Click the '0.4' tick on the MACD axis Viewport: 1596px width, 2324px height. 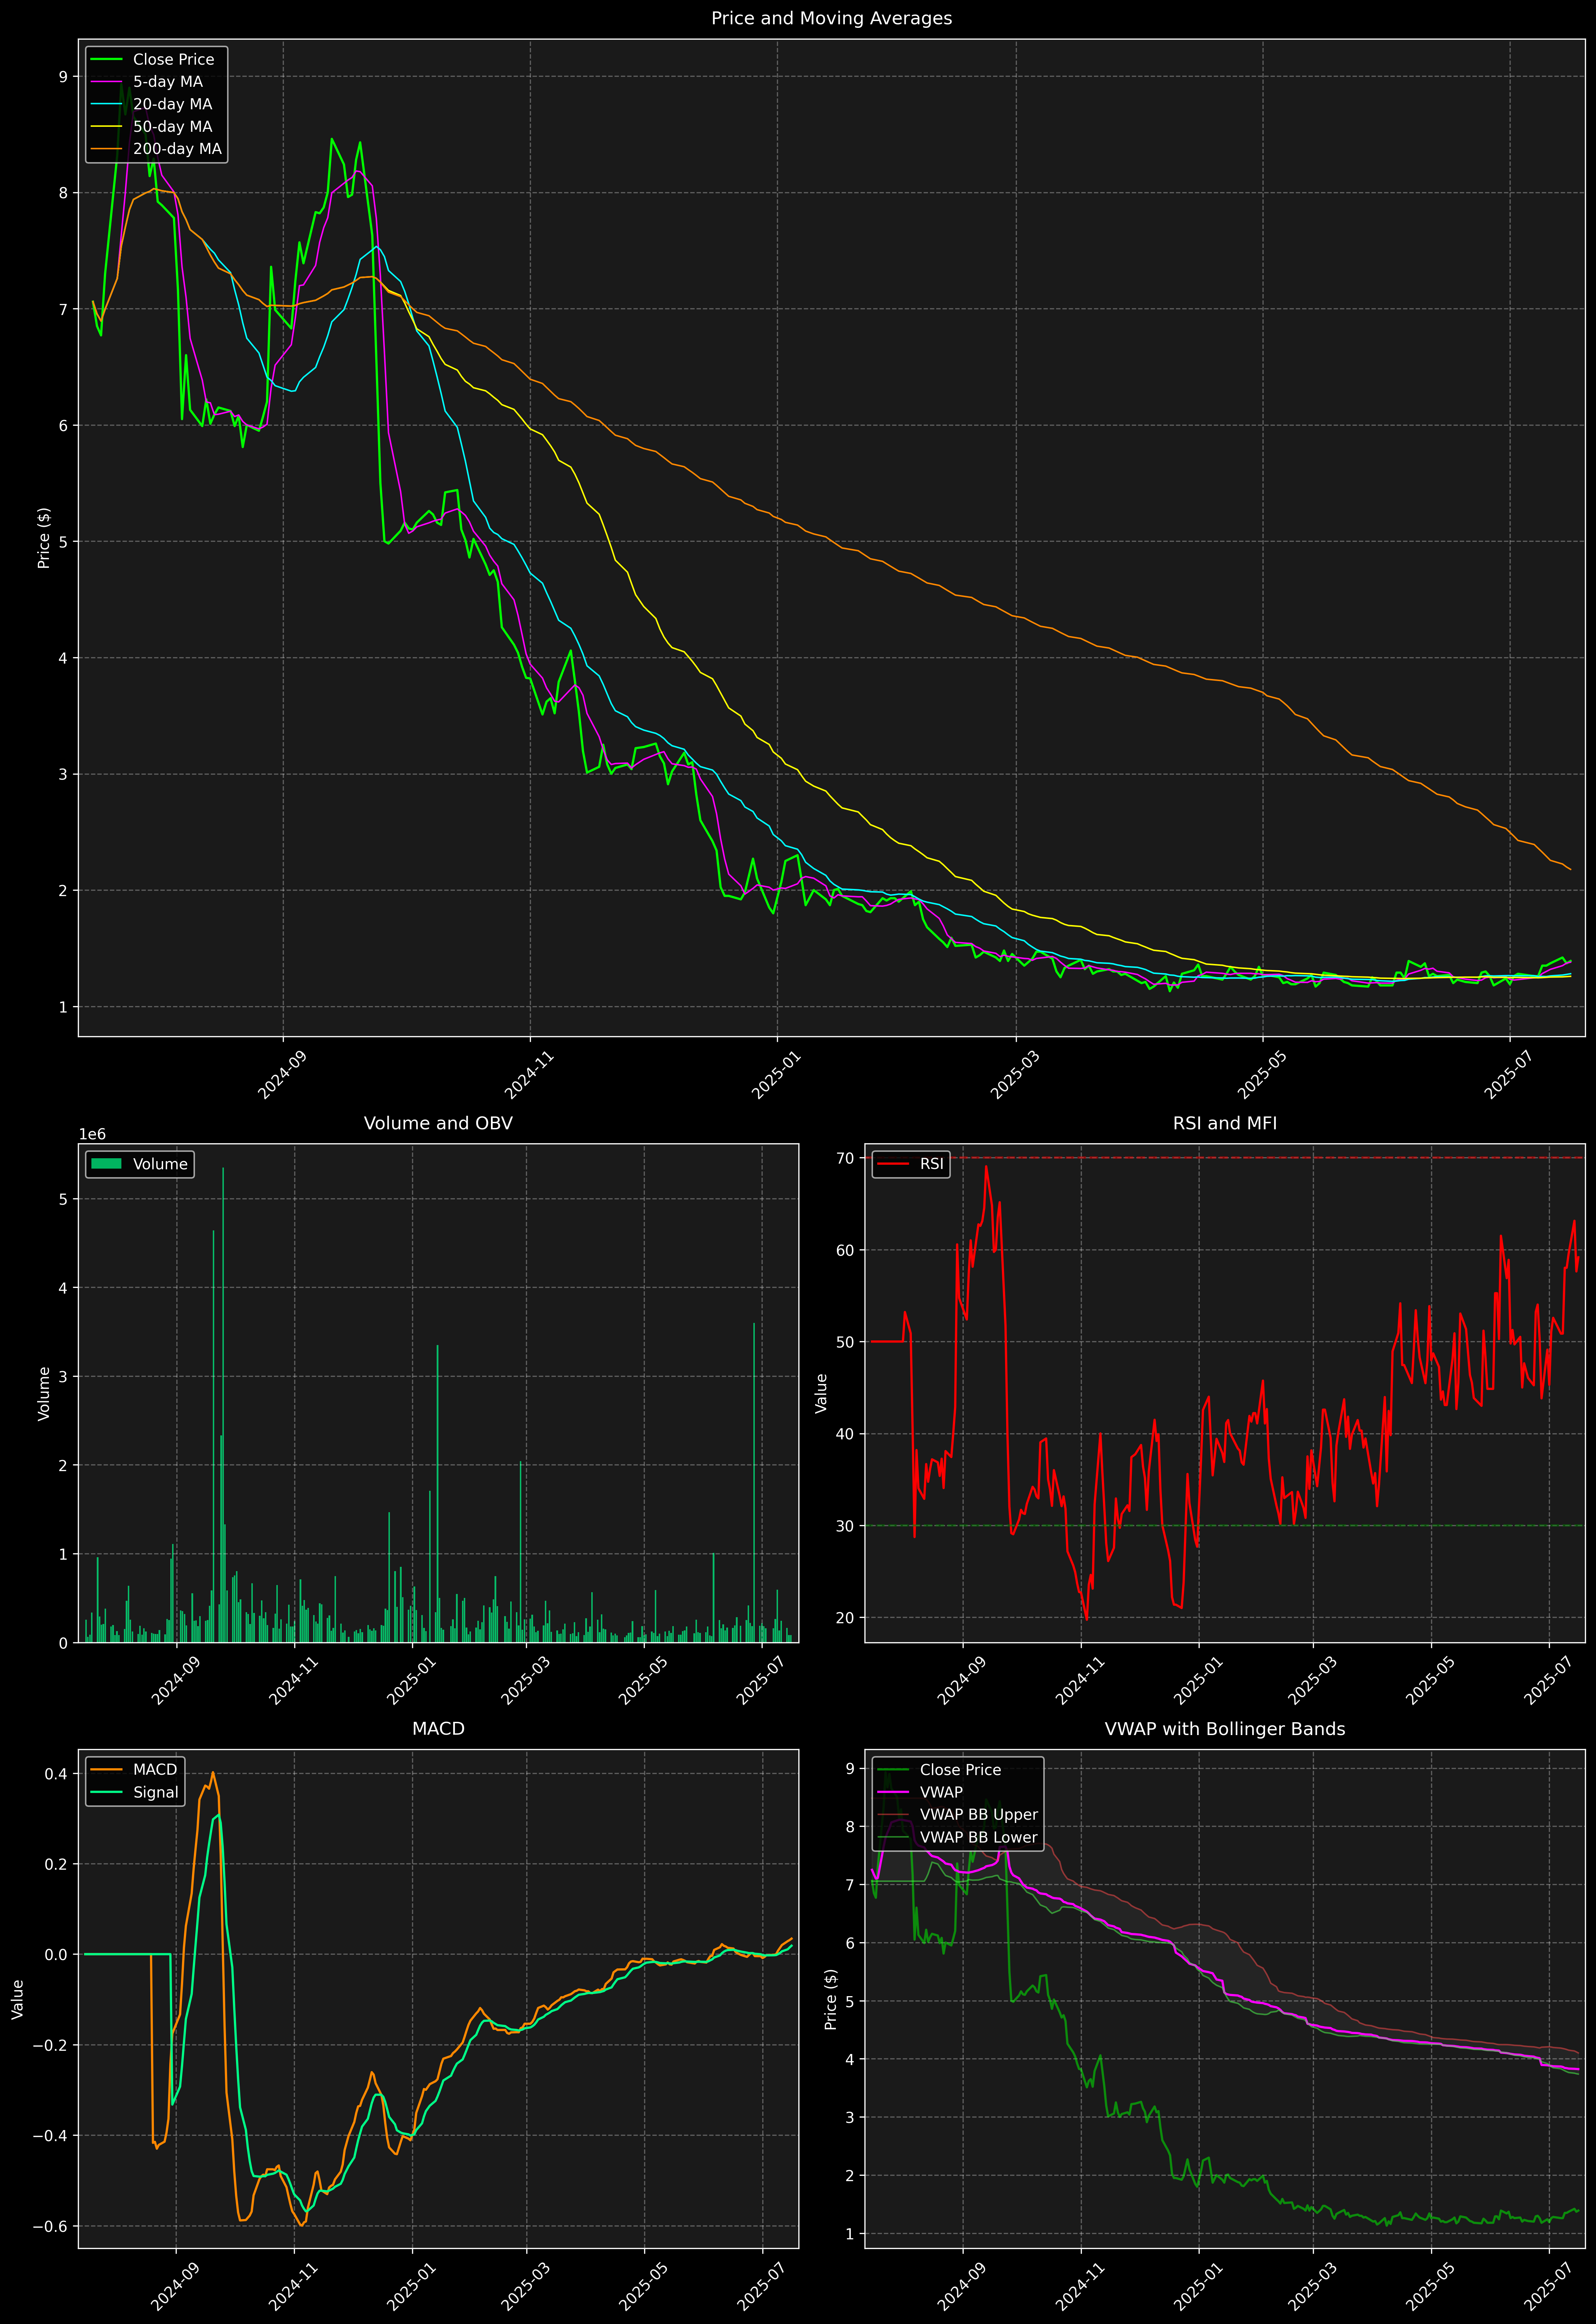[56, 1774]
